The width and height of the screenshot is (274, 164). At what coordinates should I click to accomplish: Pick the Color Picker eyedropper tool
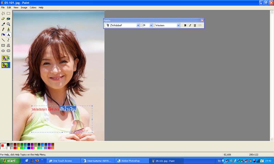[x=3, y=24]
